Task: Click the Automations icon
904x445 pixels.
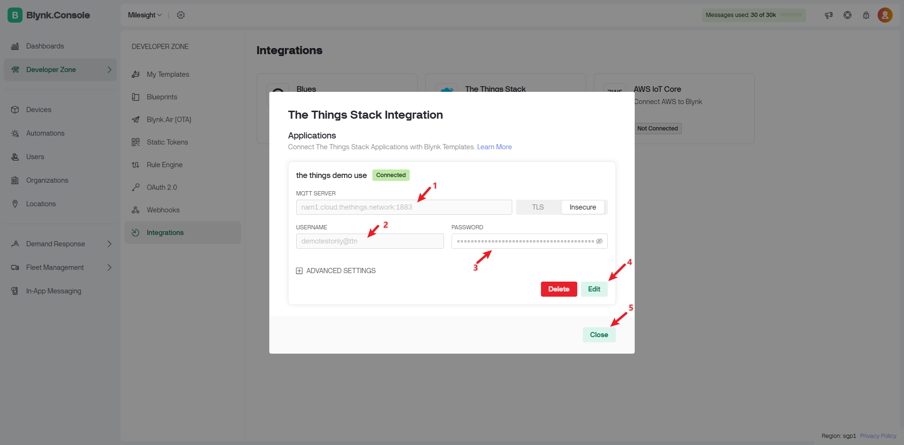Action: point(15,133)
